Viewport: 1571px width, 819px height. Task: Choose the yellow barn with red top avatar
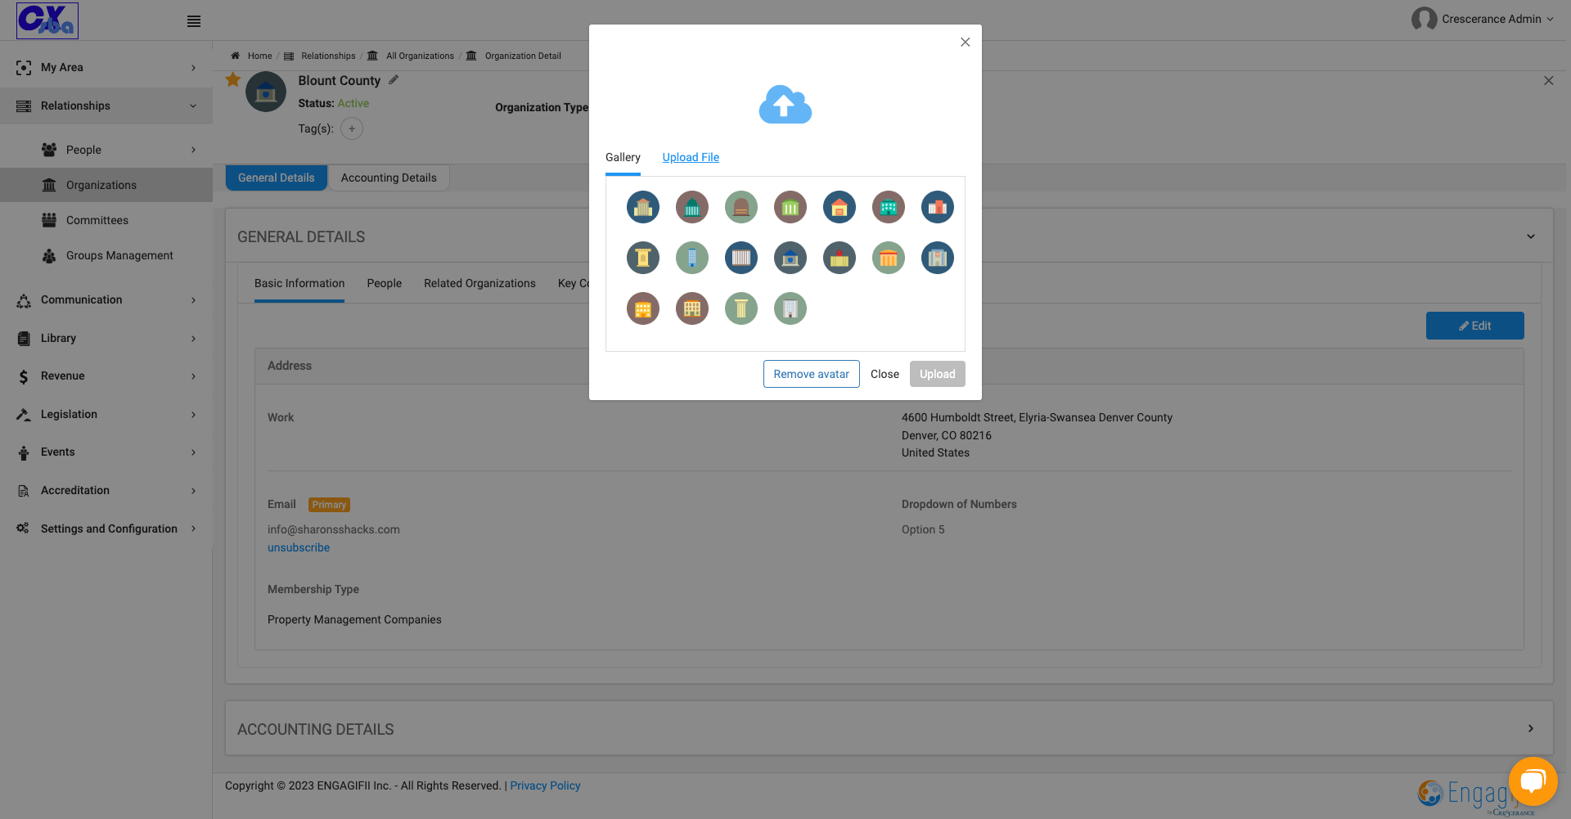click(x=840, y=259)
